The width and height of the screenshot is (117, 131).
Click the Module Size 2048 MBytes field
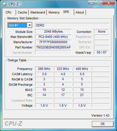pyautogui.click(x=53, y=31)
